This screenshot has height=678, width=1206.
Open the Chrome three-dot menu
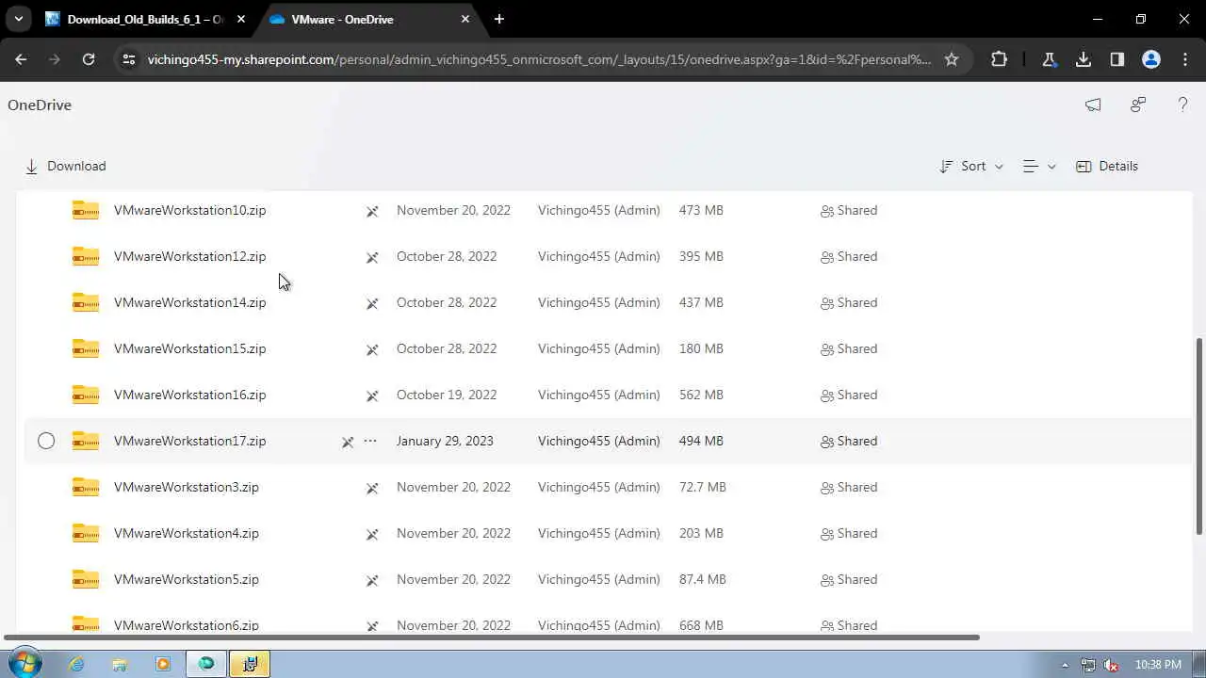[1185, 59]
